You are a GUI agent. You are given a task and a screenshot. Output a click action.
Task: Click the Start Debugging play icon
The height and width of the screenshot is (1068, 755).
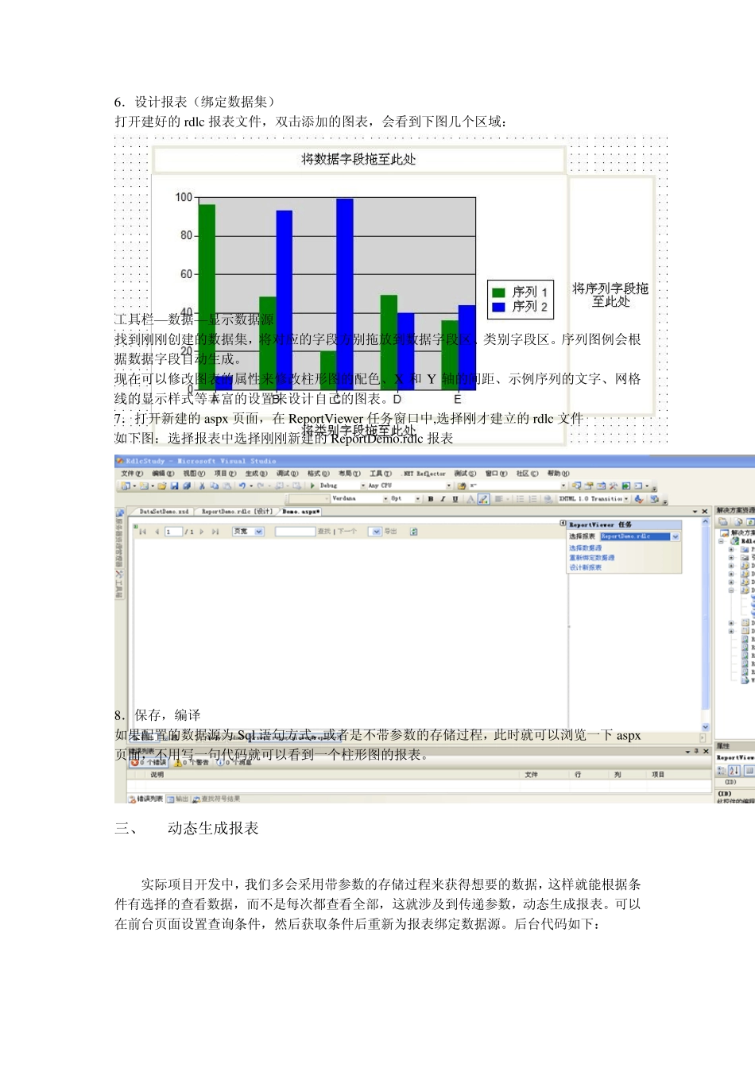pos(312,486)
